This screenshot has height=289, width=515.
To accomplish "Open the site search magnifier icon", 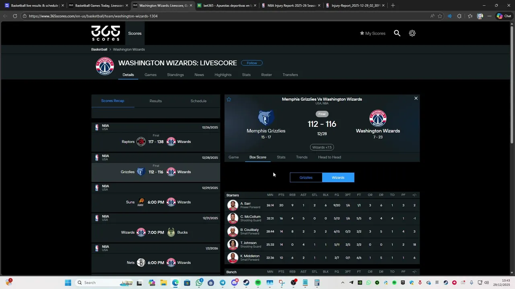I will coord(397,33).
